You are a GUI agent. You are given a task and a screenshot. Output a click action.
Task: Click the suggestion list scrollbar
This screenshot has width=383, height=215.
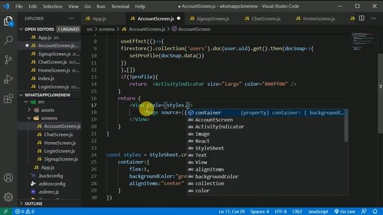tap(346, 125)
